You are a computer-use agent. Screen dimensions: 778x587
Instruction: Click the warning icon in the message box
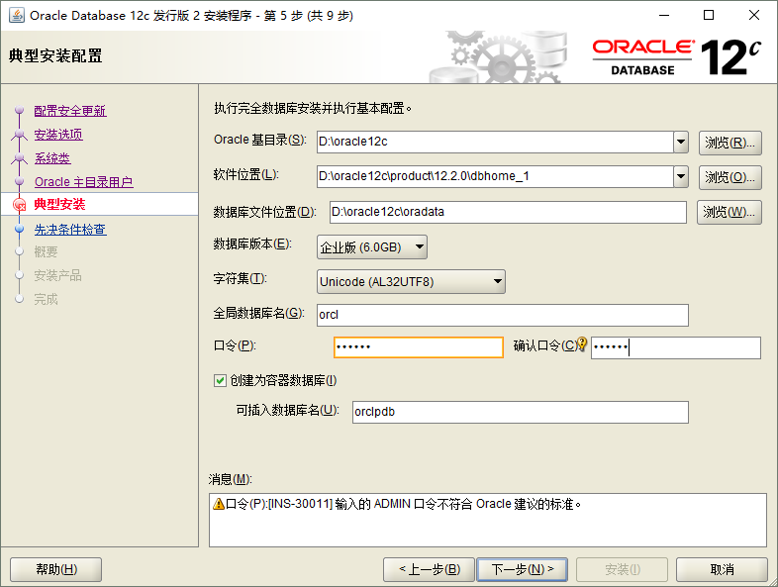click(x=219, y=504)
